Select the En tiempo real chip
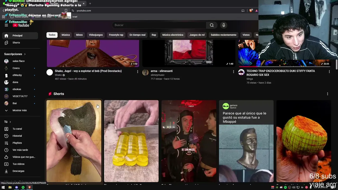 pos(137,35)
